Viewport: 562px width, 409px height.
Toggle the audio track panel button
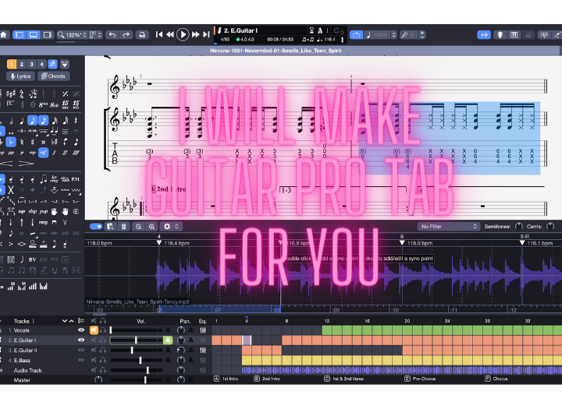coord(484,35)
